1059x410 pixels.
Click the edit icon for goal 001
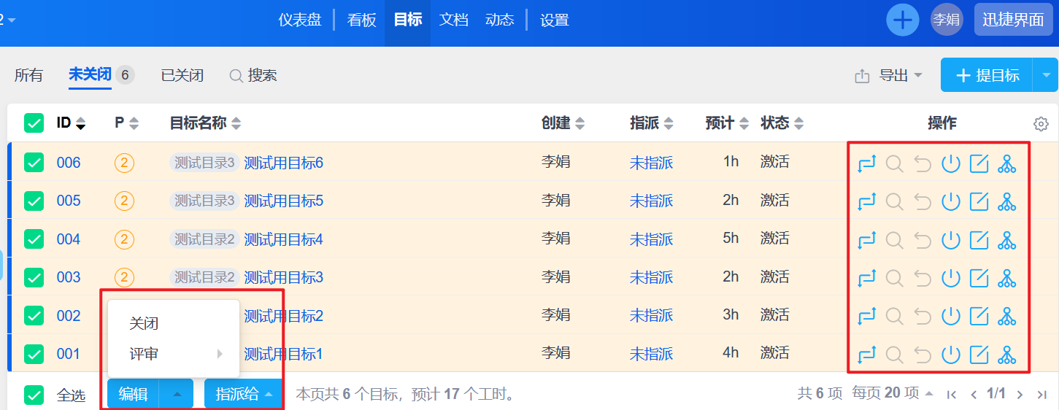tap(979, 355)
